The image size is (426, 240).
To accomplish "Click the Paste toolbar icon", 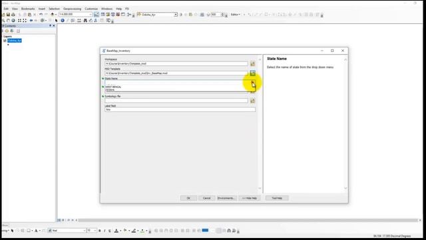I will pyautogui.click(x=29, y=15).
